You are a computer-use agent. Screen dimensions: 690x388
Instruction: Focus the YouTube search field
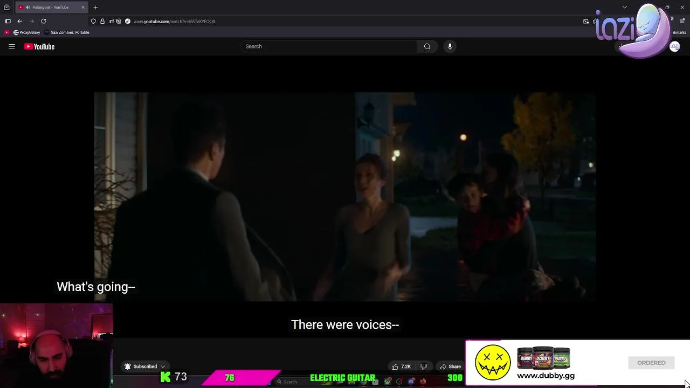328,46
